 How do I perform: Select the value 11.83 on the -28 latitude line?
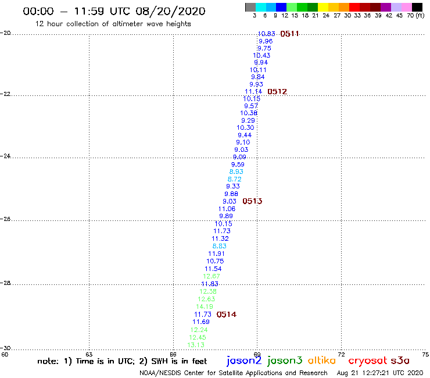(x=210, y=284)
